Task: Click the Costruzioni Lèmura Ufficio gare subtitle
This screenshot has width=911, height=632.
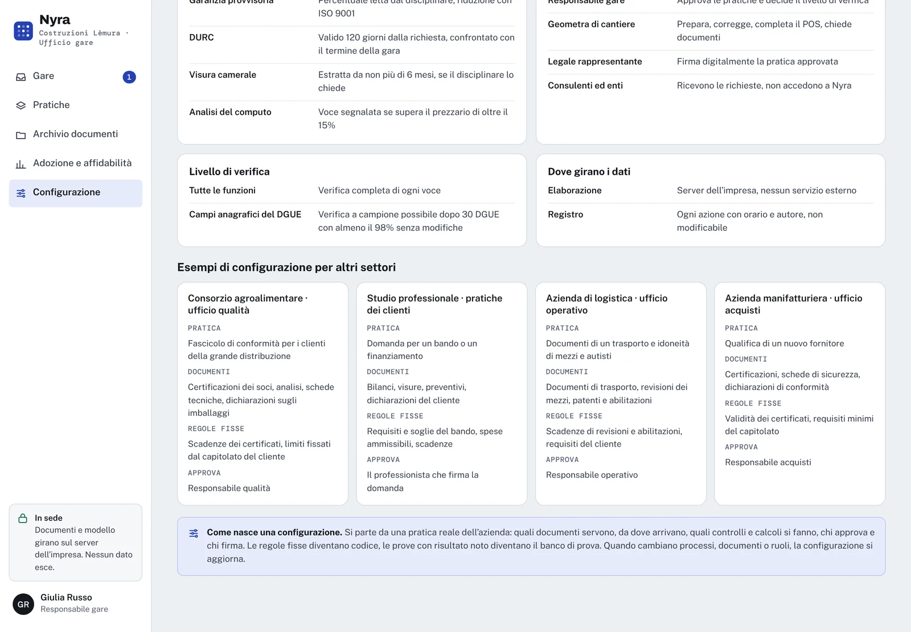Action: [84, 38]
